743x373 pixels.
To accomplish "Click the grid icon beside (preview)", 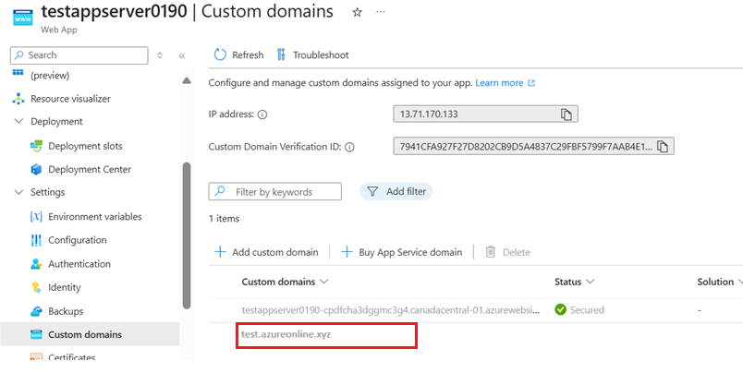I will coord(18,72).
